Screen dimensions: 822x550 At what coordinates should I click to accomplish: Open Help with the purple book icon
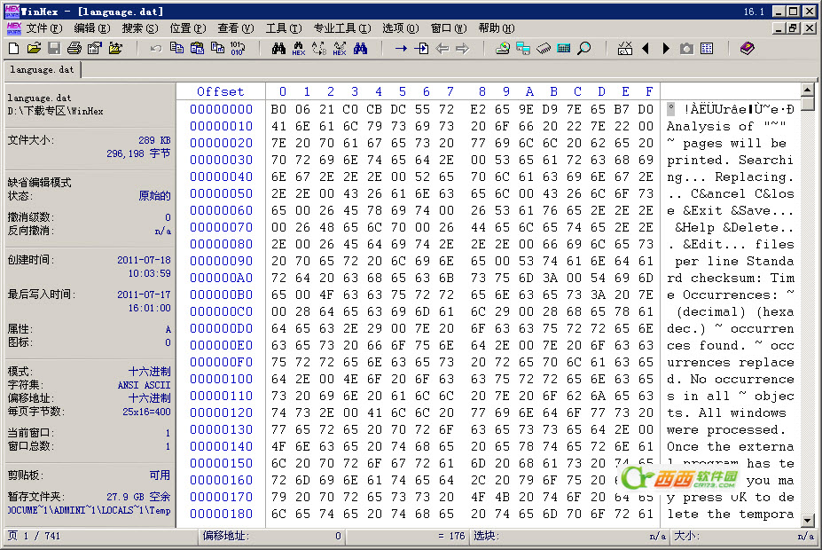747,49
